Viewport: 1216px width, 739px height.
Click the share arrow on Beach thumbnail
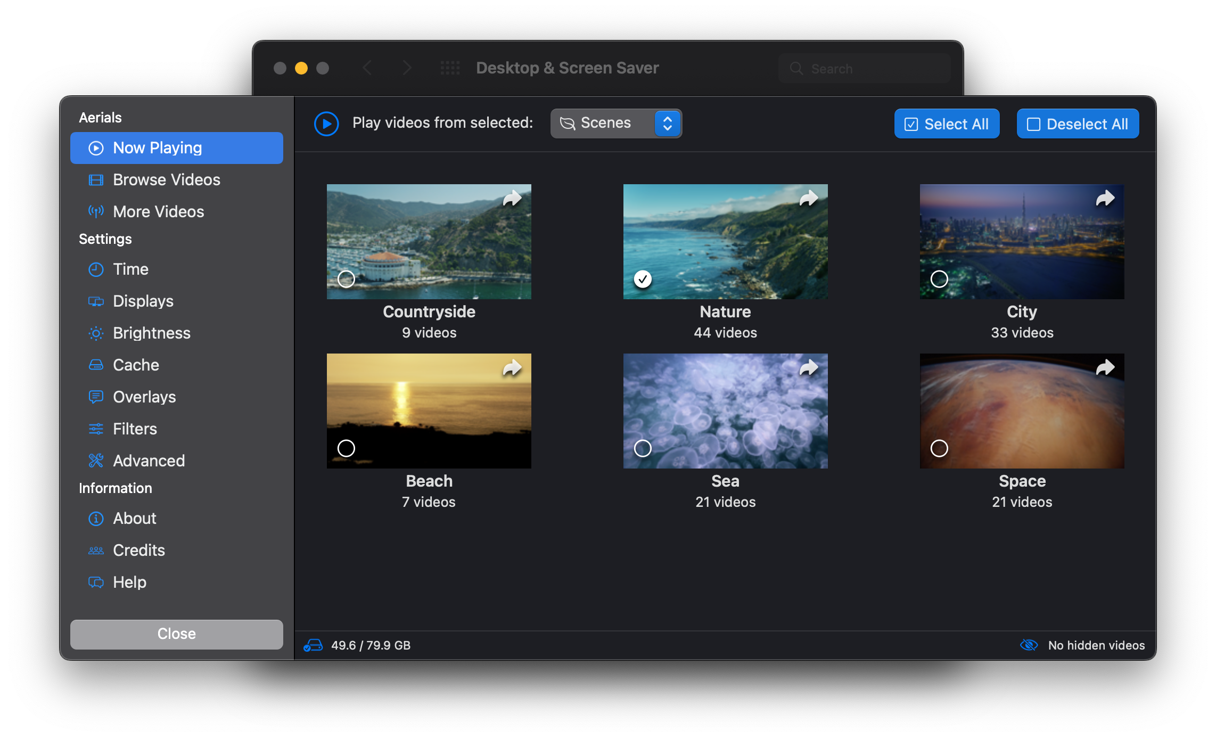[512, 367]
